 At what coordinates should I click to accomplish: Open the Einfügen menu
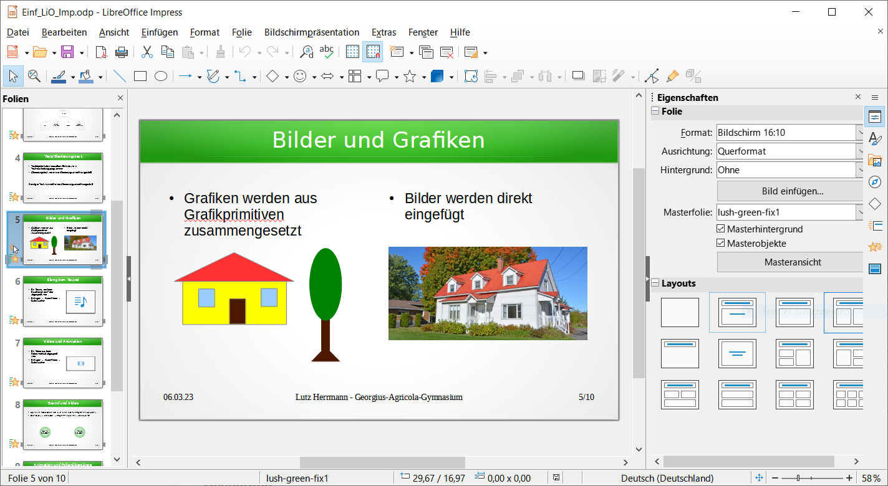(x=160, y=32)
